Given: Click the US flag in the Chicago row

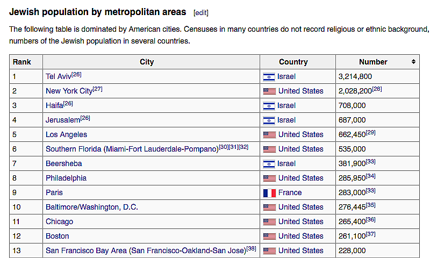Looking at the screenshot, I should [269, 222].
